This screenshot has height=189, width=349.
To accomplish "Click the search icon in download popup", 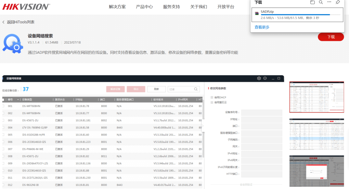I will [x=321, y=2].
